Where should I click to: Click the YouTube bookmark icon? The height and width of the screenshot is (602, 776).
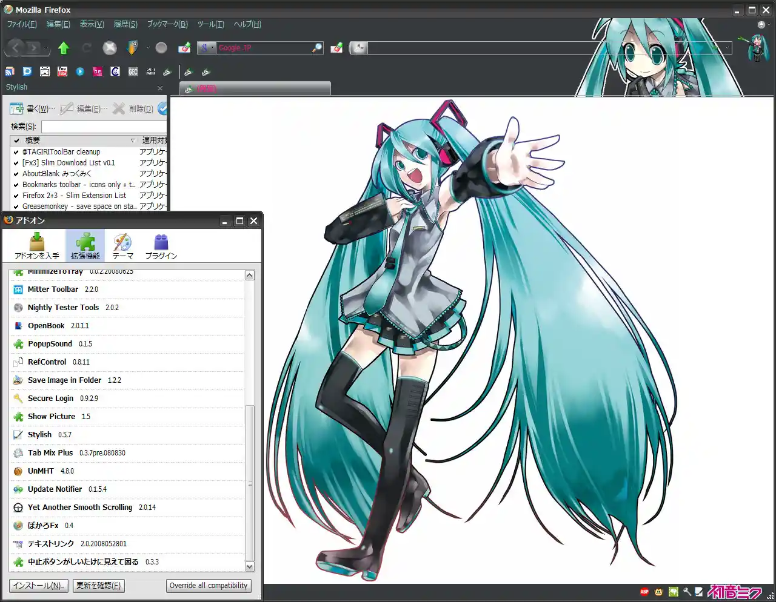tap(62, 71)
